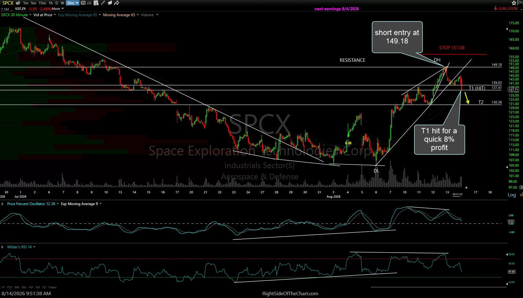Open the Volume indicator menu
Viewport: 523px width, 298px height.
[x=149, y=15]
